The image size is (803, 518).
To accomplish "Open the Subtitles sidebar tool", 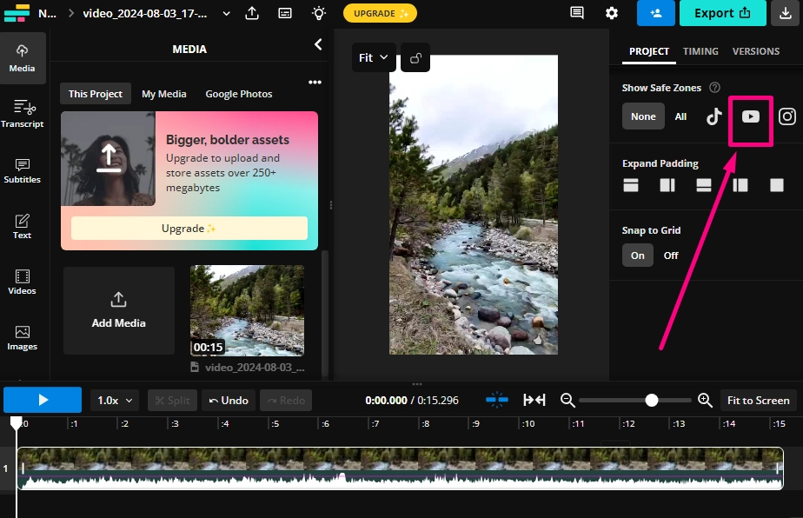I will [23, 170].
